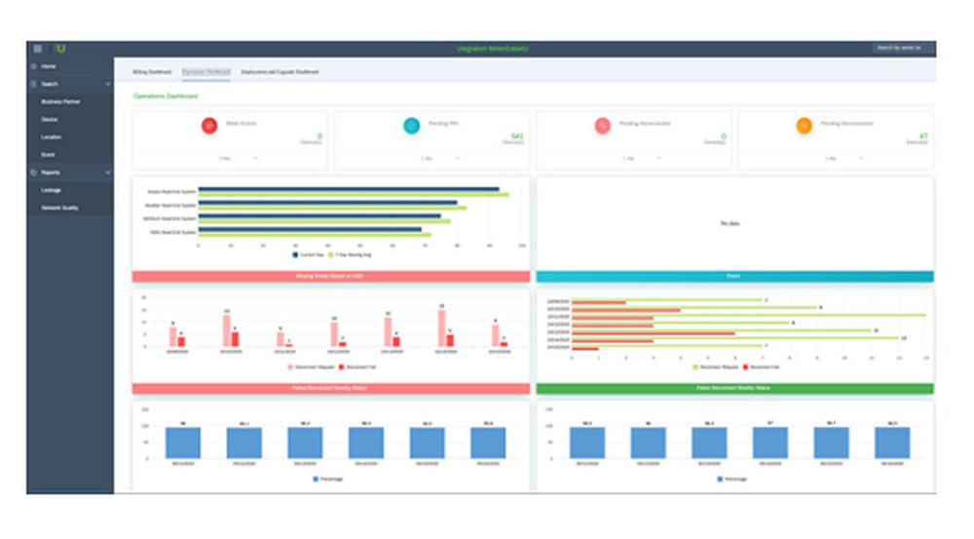Click the Pending Reconnection card label
Screen dimensions: 974x539
point(645,123)
